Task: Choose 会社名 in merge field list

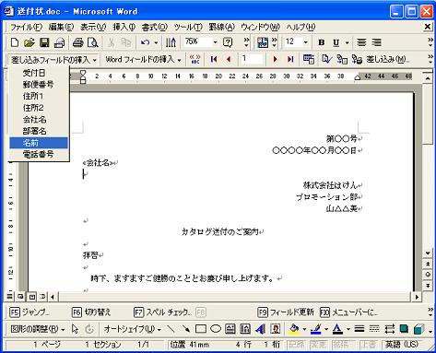Action: (x=39, y=120)
